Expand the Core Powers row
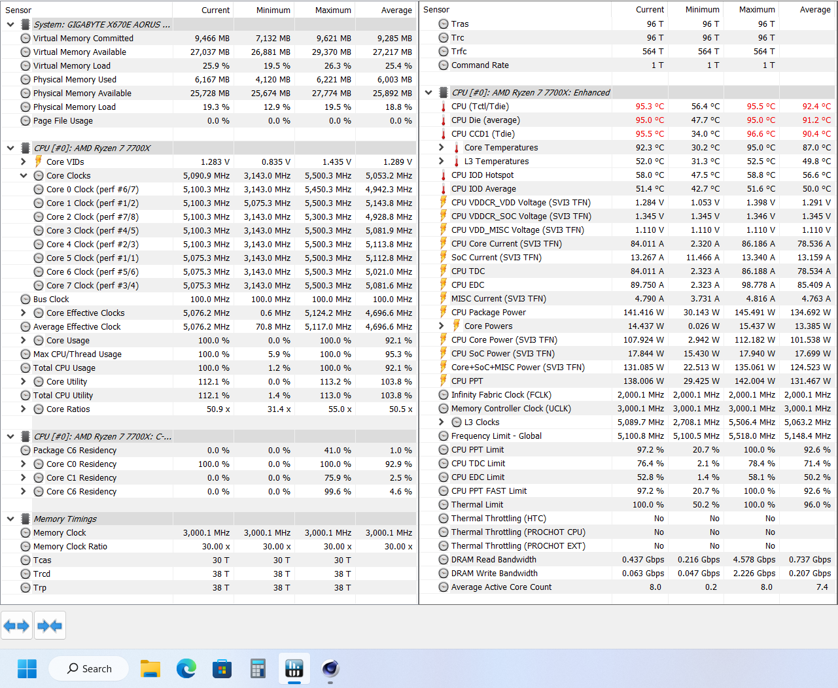 (442, 326)
